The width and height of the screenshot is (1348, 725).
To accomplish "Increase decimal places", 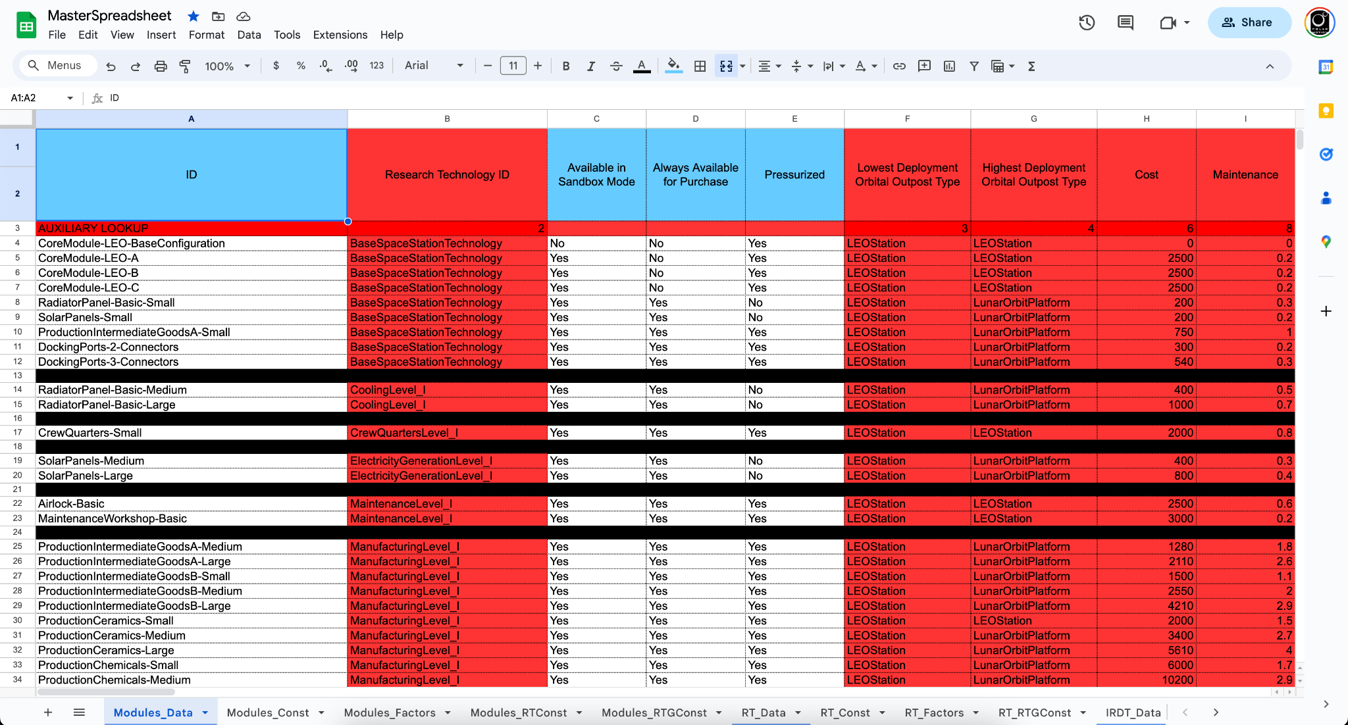I will click(351, 66).
